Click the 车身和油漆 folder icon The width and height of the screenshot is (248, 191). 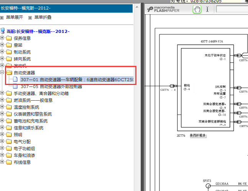tap(9, 155)
